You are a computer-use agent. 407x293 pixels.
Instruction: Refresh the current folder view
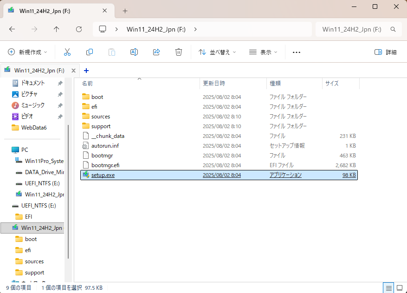point(79,29)
